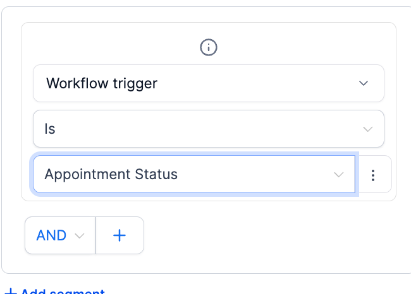This screenshot has height=294, width=411.
Task: Select the Appointment Status value text
Action: [x=111, y=174]
